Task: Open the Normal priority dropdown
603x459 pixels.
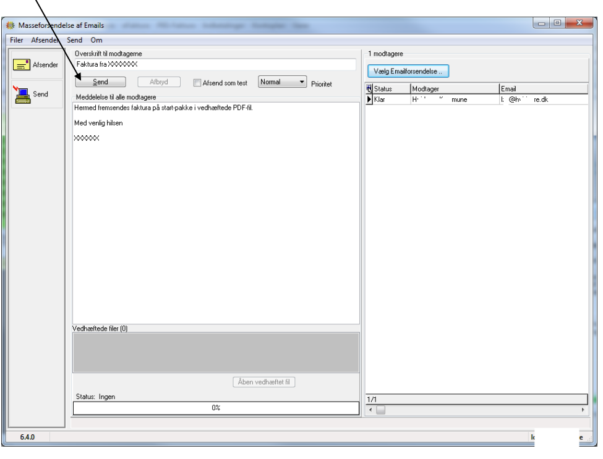Action: click(x=282, y=82)
